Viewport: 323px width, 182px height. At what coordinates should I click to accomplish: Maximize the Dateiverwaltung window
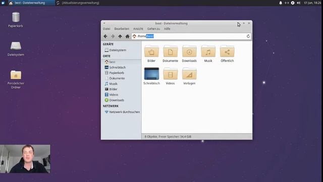click(x=244, y=23)
